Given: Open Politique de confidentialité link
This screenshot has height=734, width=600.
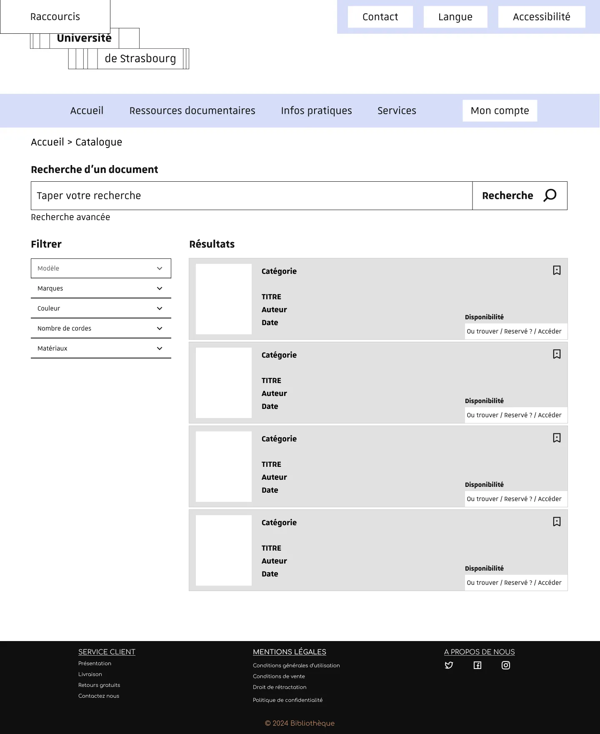Looking at the screenshot, I should (287, 700).
